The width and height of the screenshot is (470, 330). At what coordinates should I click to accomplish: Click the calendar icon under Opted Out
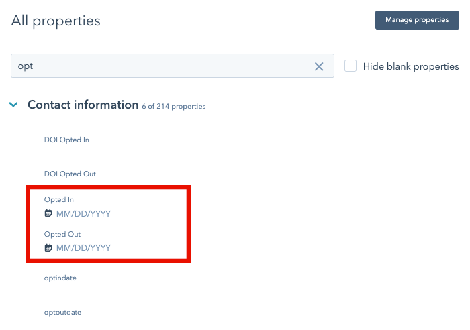coord(48,248)
